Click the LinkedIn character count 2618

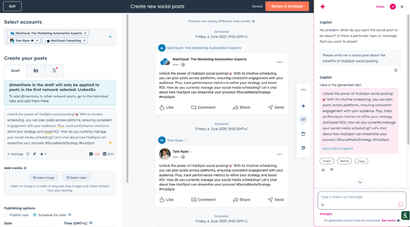(108, 154)
